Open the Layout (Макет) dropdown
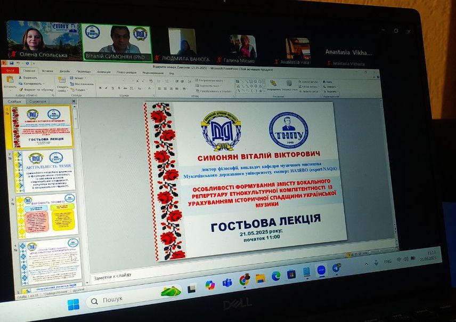The width and height of the screenshot is (456, 322). click(x=78, y=78)
